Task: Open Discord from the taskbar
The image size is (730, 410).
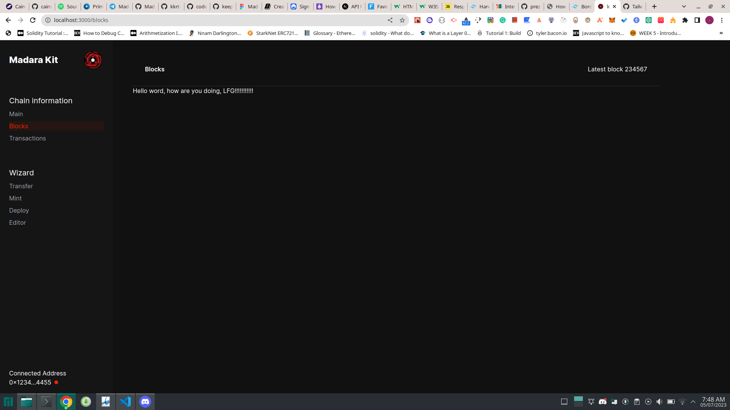Action: [145, 401]
